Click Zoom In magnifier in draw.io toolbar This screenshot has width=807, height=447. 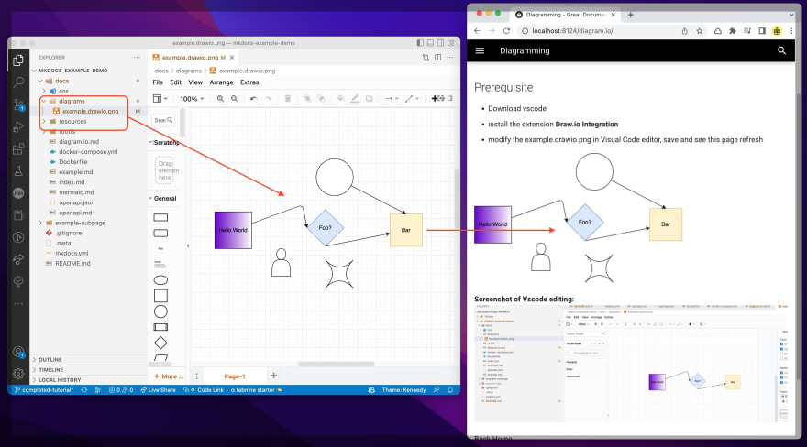(x=220, y=99)
